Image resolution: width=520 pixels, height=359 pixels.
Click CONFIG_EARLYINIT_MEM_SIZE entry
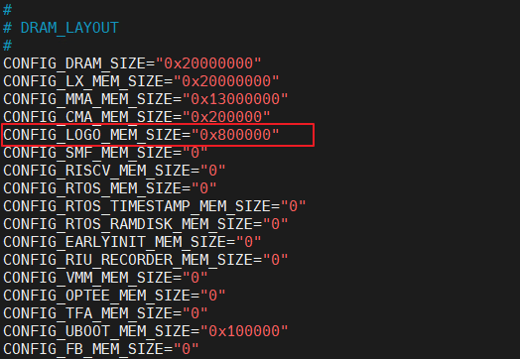(x=132, y=242)
